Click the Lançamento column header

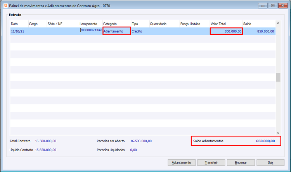point(91,24)
